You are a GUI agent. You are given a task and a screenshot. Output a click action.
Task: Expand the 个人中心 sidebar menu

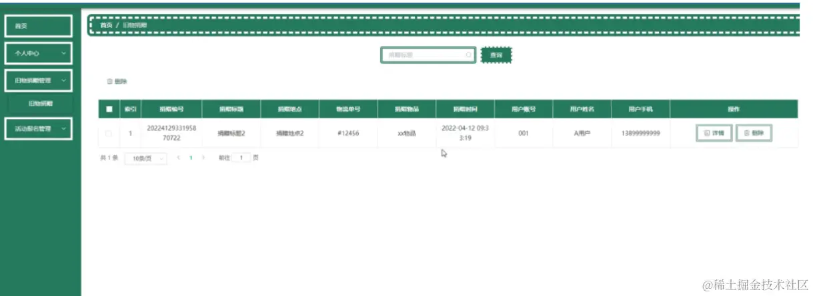click(x=38, y=53)
